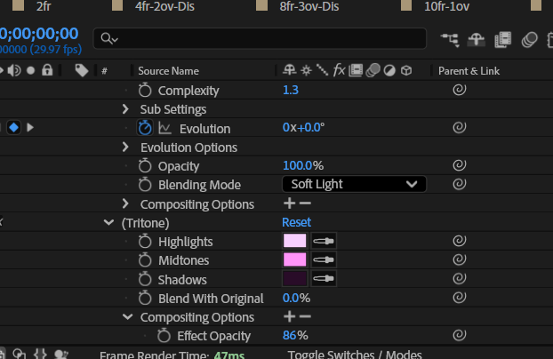Open the 8fr-3ov-Dis composition tab

(310, 6)
